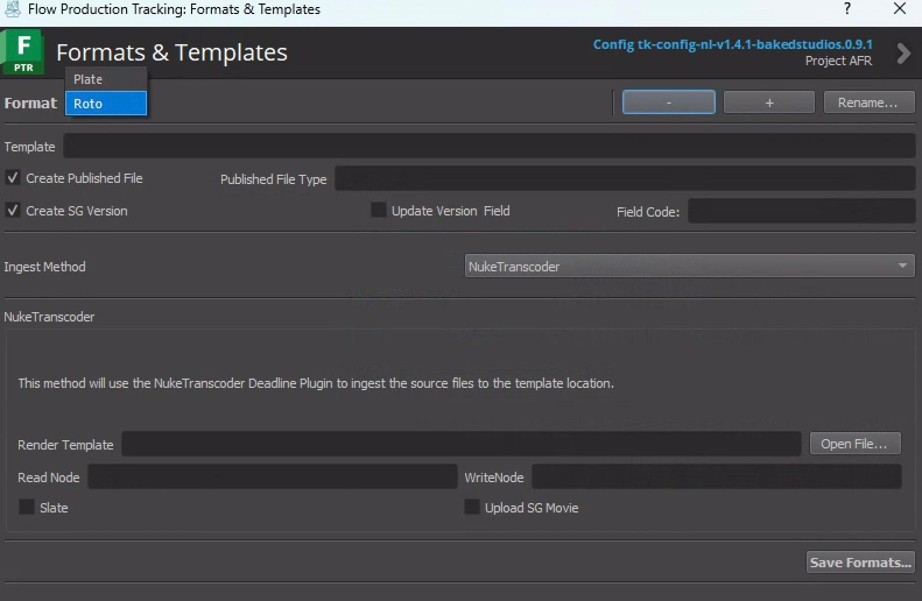Click the green PTR application logo
The height and width of the screenshot is (601, 922).
point(23,52)
